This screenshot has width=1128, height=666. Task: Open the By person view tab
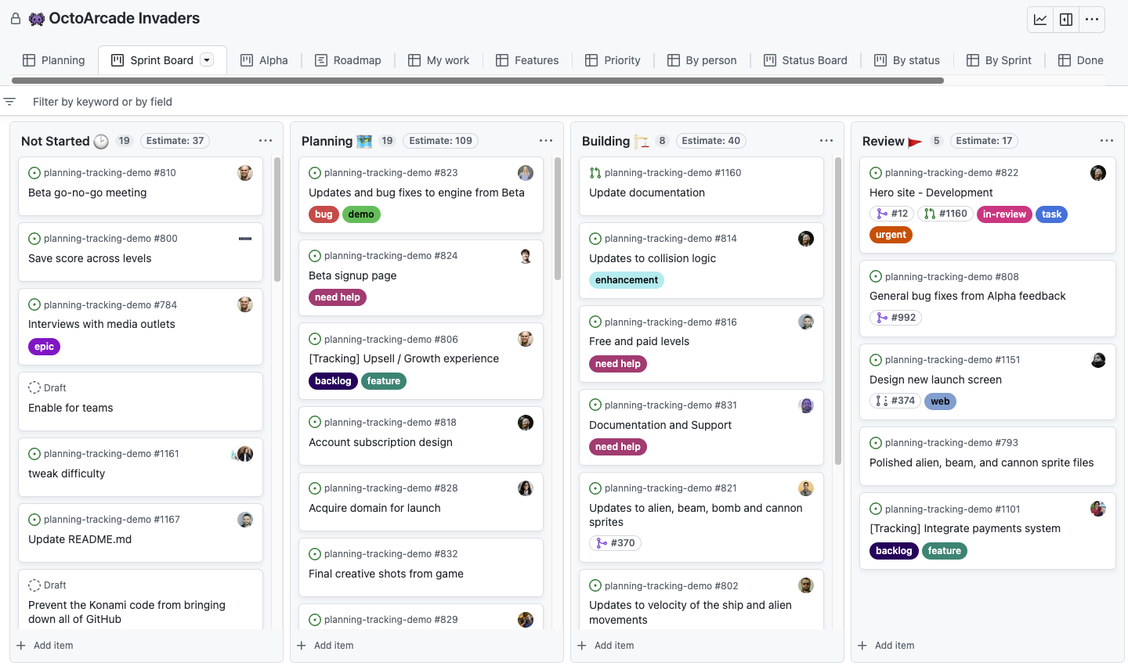702,59
